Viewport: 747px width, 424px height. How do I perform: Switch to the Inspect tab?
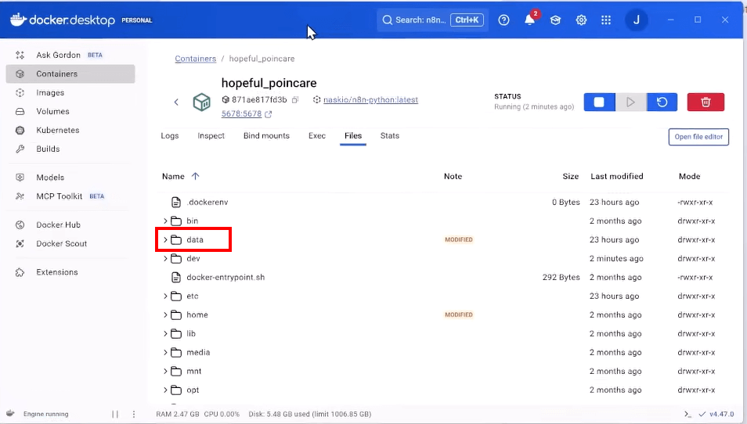211,135
